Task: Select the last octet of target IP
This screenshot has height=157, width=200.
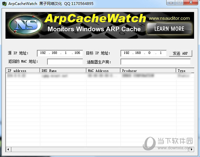Action: coord(161,53)
